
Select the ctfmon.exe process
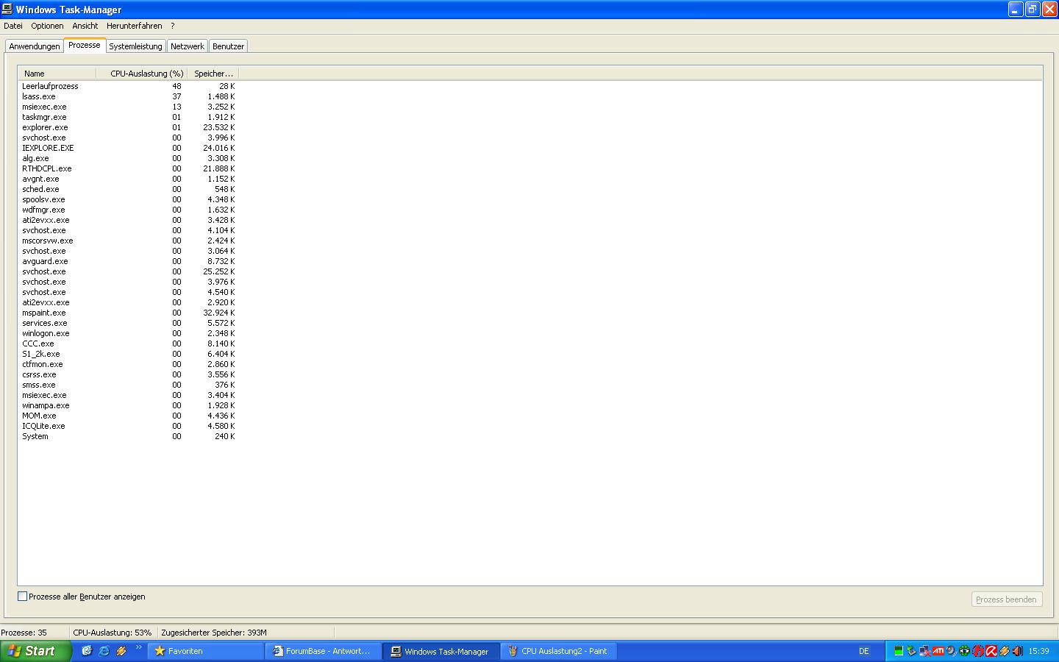(x=129, y=364)
